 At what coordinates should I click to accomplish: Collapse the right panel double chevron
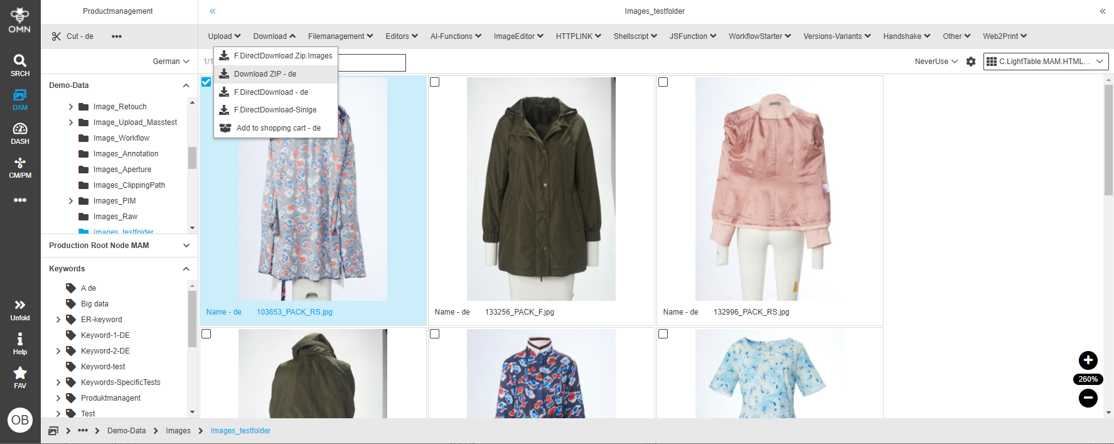[x=1103, y=11]
